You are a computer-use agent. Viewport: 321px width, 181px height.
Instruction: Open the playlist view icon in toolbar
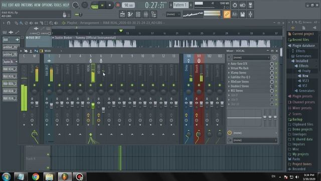tap(122, 15)
